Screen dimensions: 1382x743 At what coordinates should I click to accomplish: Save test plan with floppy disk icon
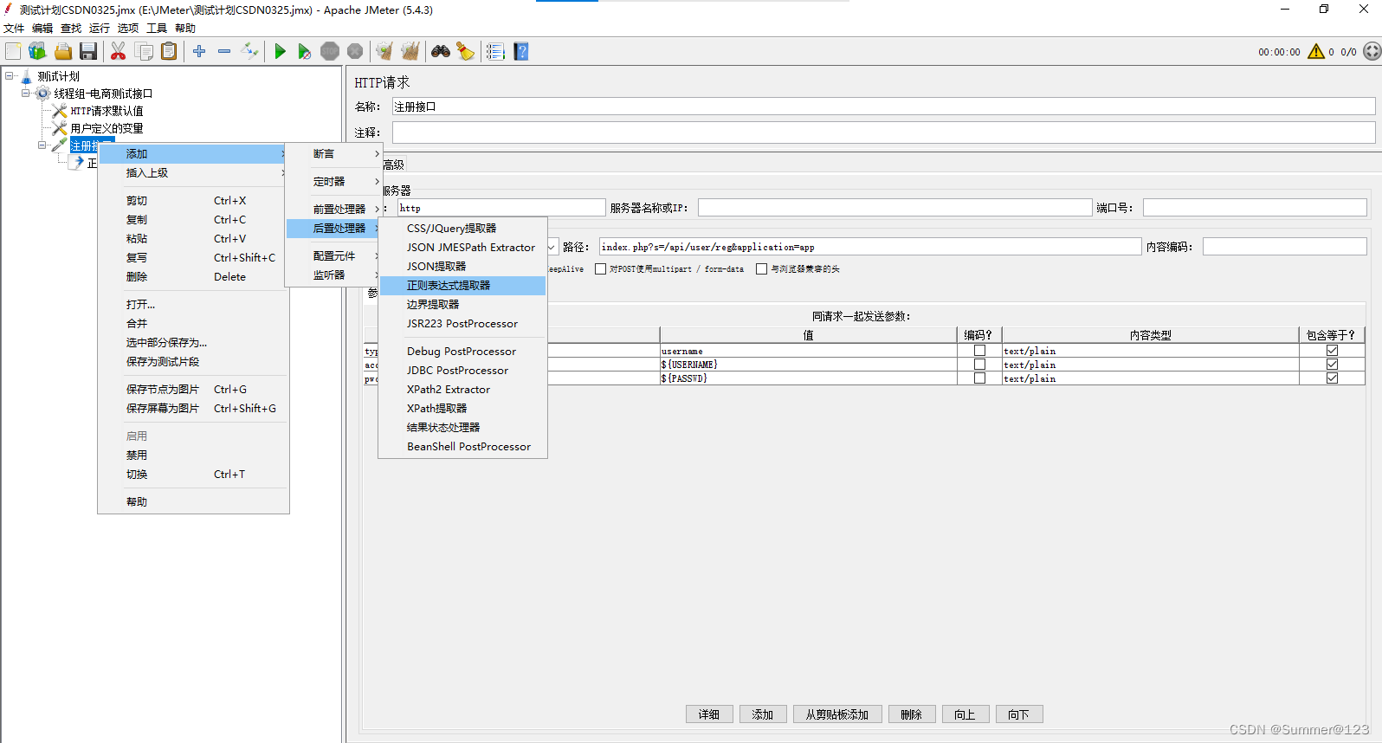click(x=88, y=52)
